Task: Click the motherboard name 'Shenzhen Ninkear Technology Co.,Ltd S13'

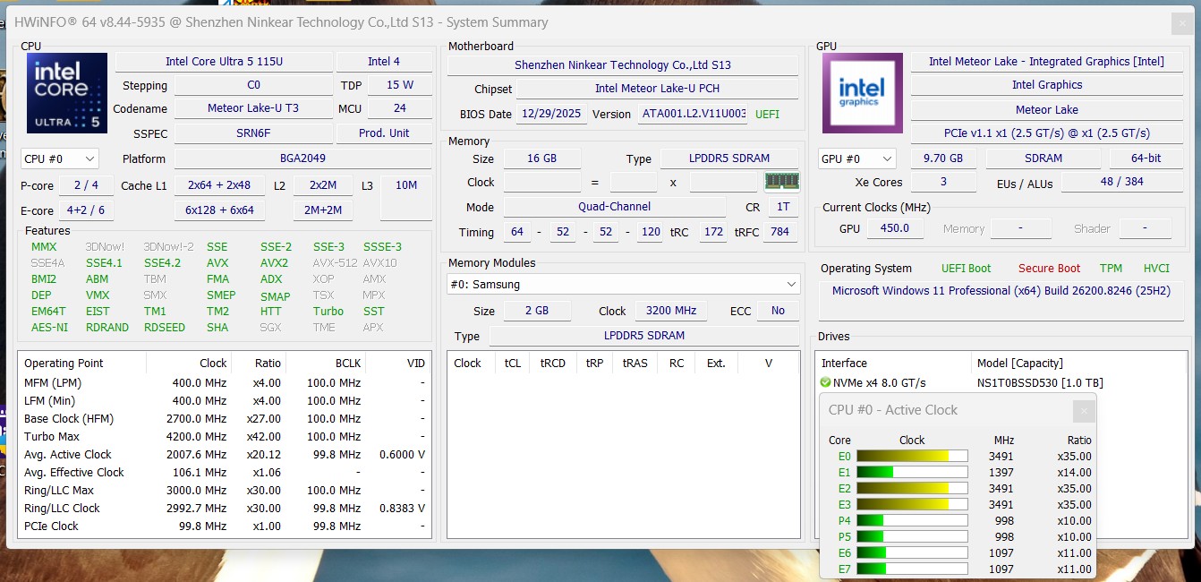Action: click(x=623, y=64)
